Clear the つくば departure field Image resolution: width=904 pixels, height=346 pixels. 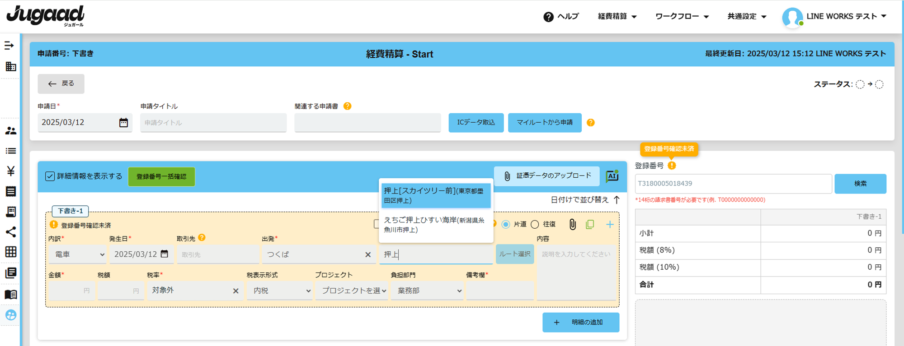coord(368,255)
